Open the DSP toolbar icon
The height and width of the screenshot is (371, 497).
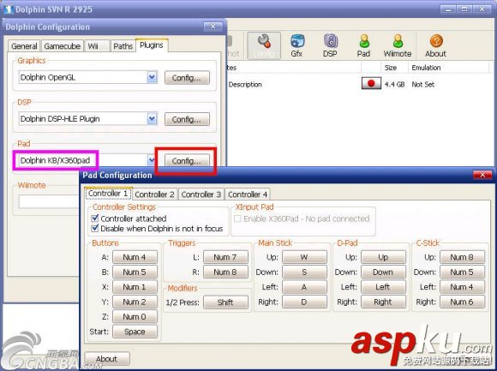click(x=330, y=46)
